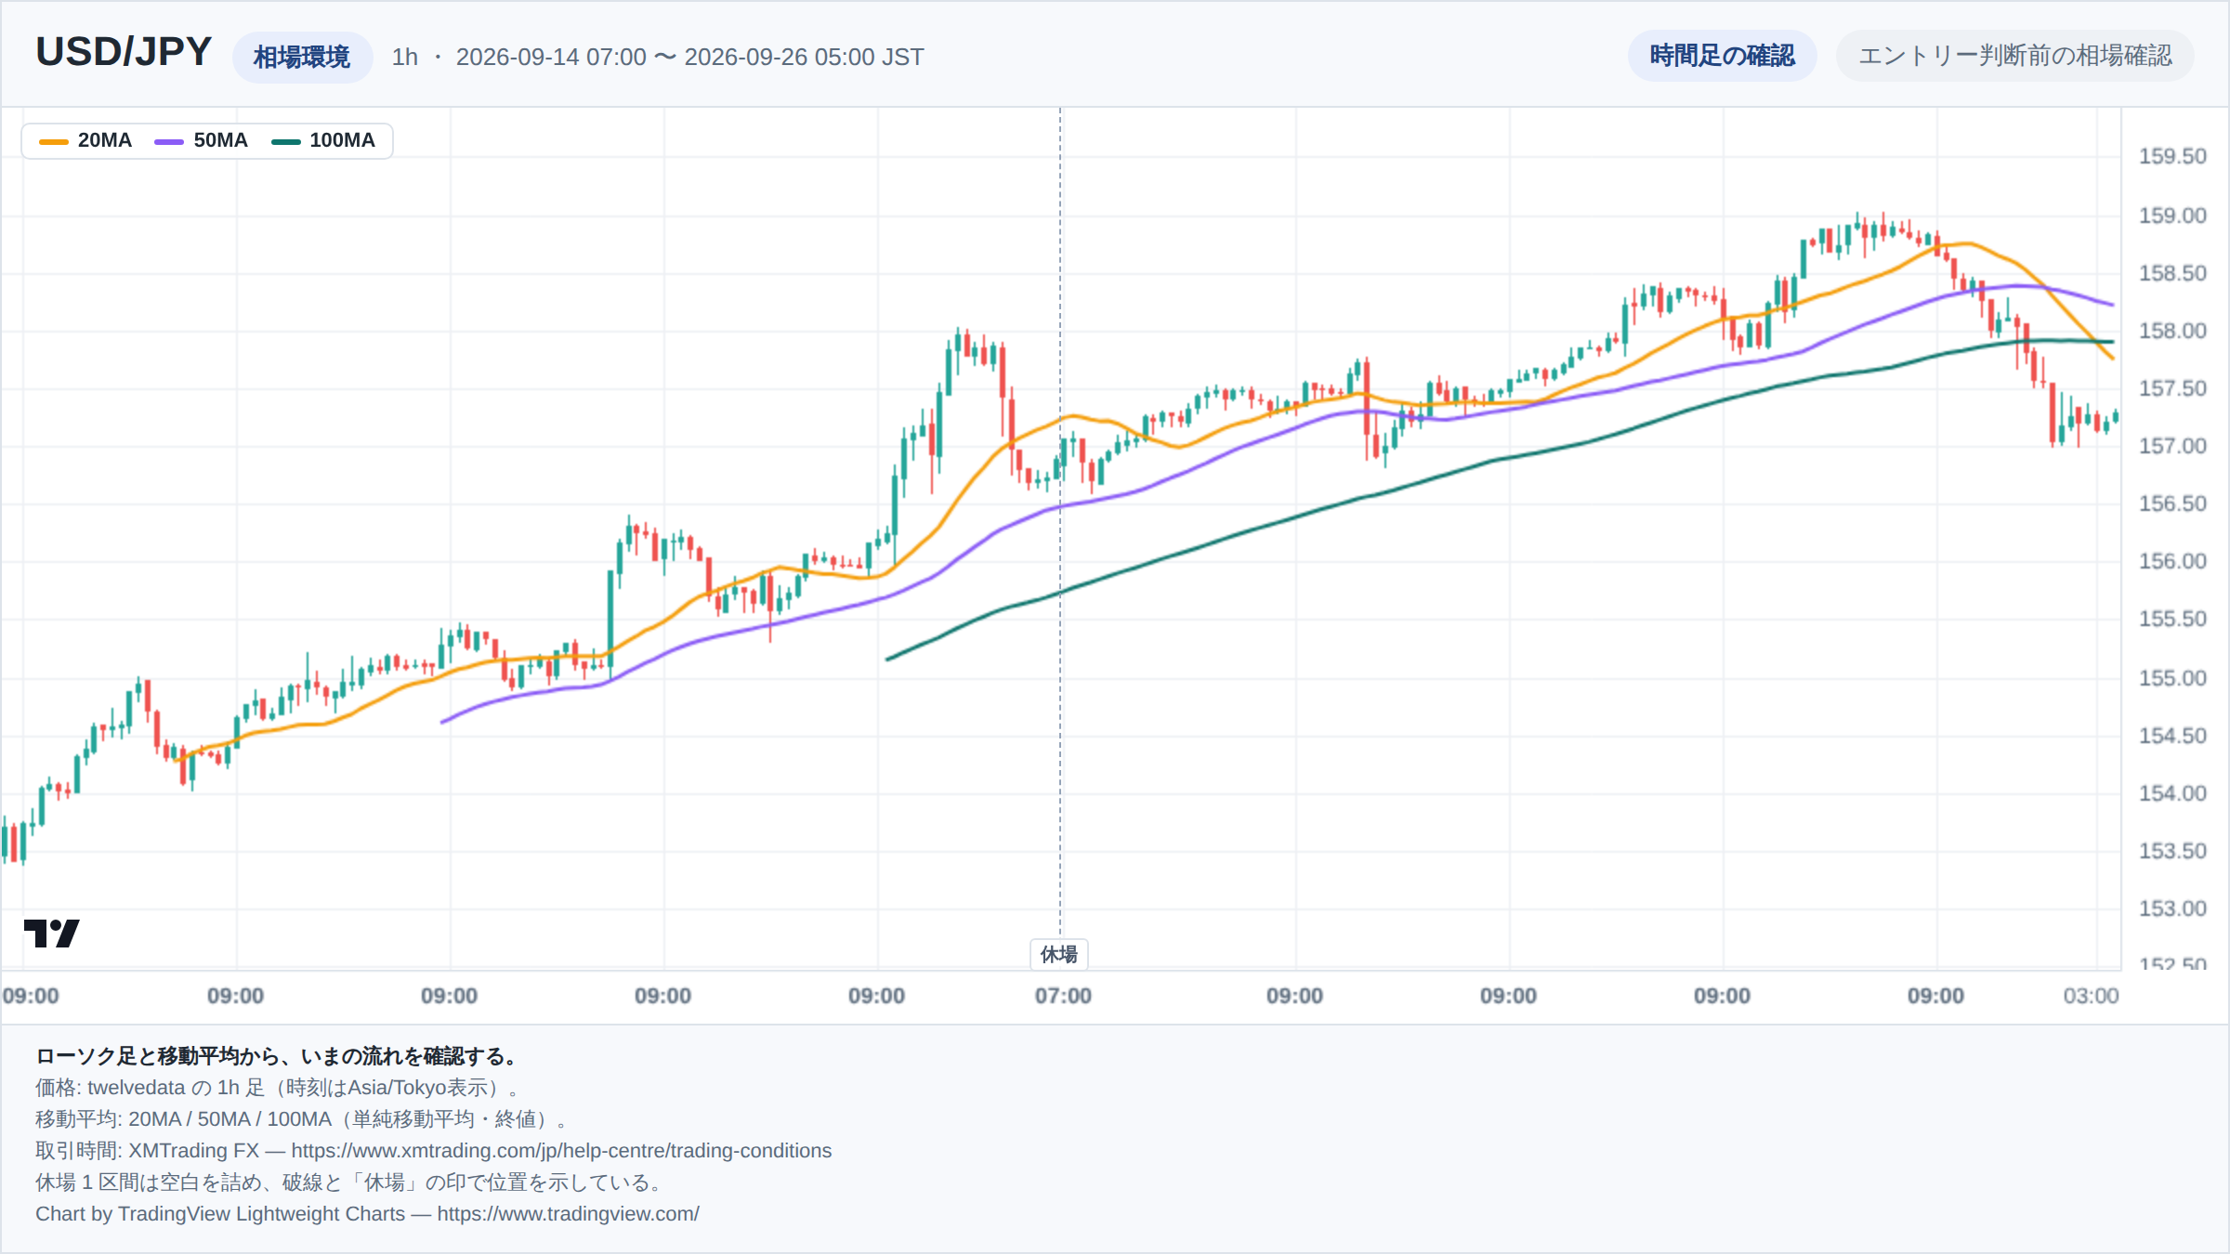The image size is (2230, 1254).
Task: Click the 157.00 price axis label
Action: click(x=2172, y=446)
